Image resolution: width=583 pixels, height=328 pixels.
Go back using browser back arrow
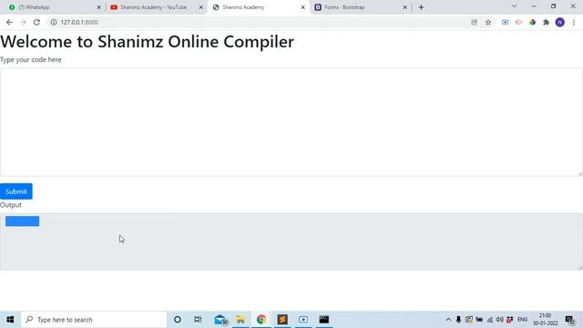point(9,22)
